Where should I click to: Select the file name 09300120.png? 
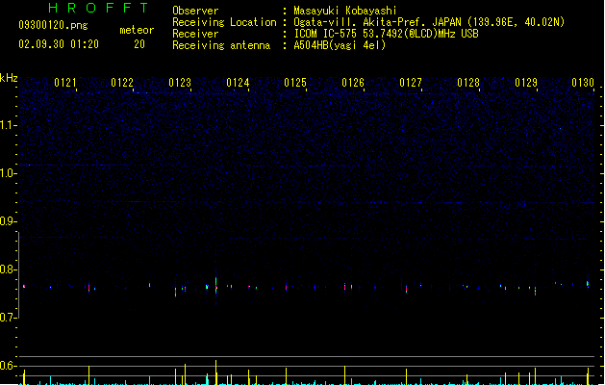pyautogui.click(x=53, y=25)
